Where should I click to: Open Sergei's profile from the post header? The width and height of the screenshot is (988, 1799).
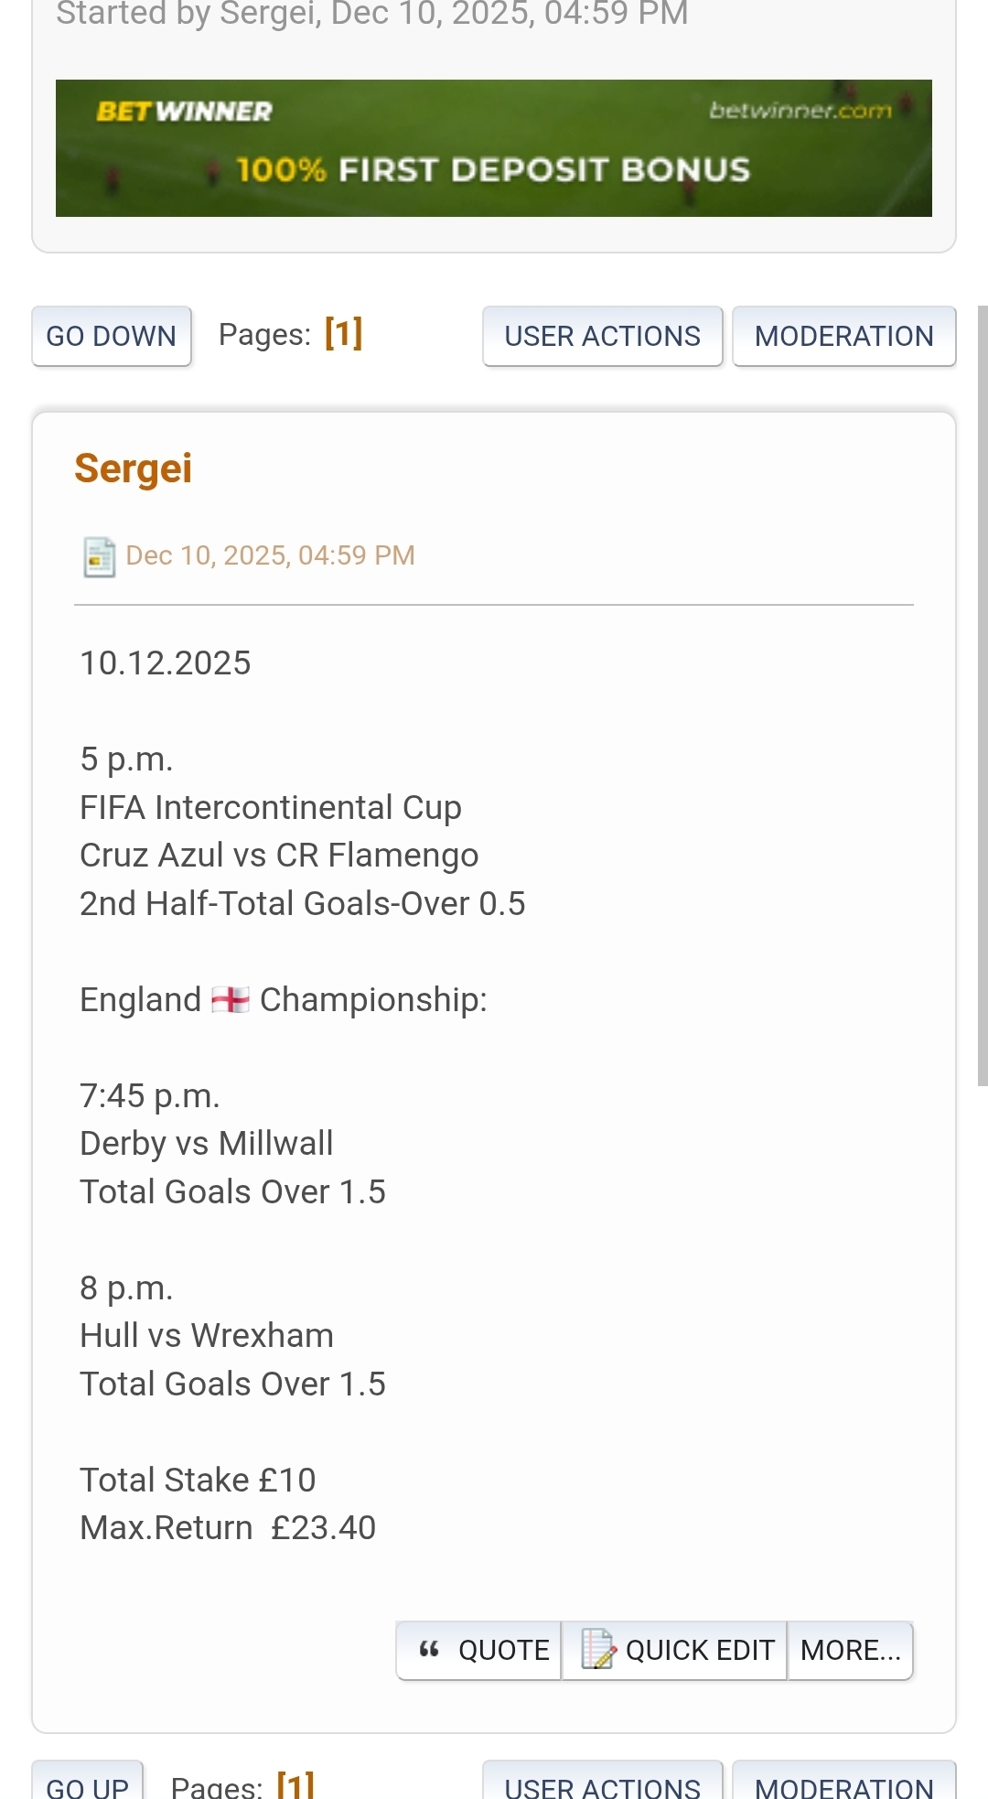[x=134, y=469]
